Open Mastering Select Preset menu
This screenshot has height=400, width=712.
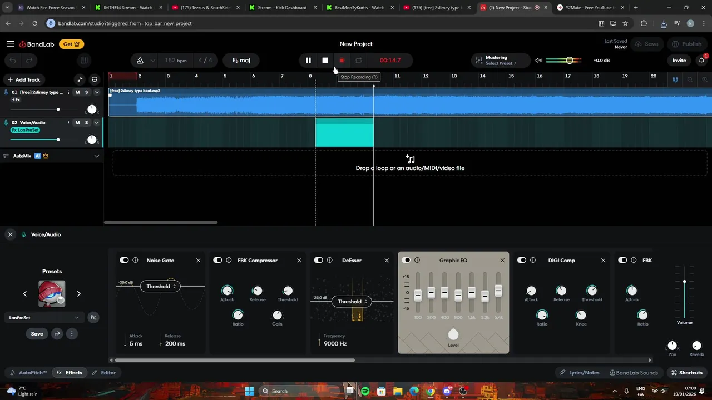[x=501, y=61]
